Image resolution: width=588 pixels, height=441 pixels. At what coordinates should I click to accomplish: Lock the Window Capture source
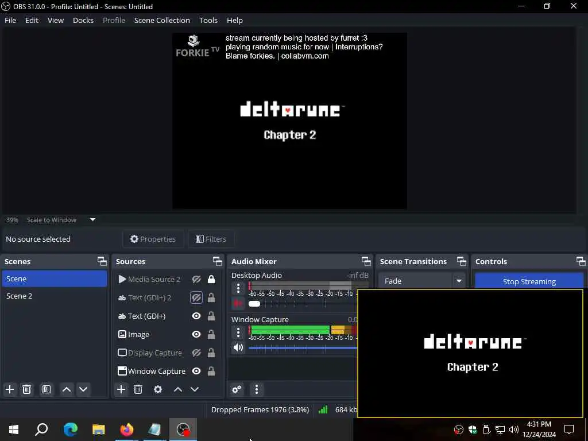click(211, 371)
